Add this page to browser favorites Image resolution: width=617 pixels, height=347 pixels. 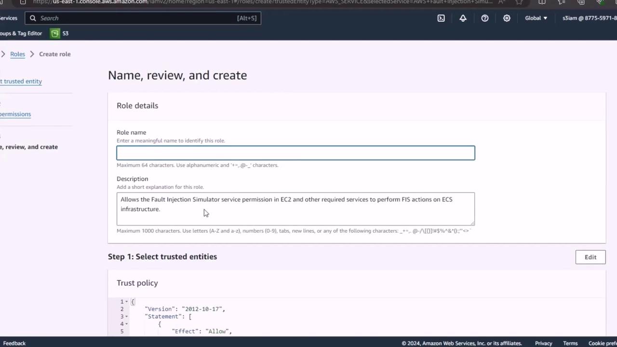coord(519,2)
